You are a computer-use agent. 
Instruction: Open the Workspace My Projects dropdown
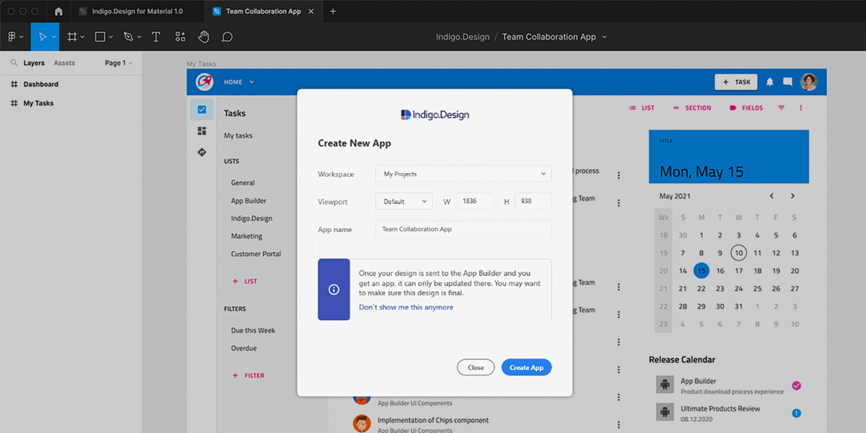click(x=463, y=174)
